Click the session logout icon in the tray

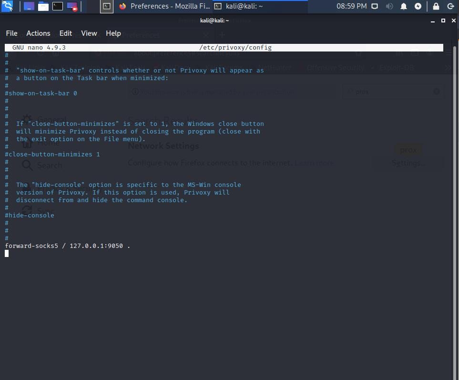451,6
